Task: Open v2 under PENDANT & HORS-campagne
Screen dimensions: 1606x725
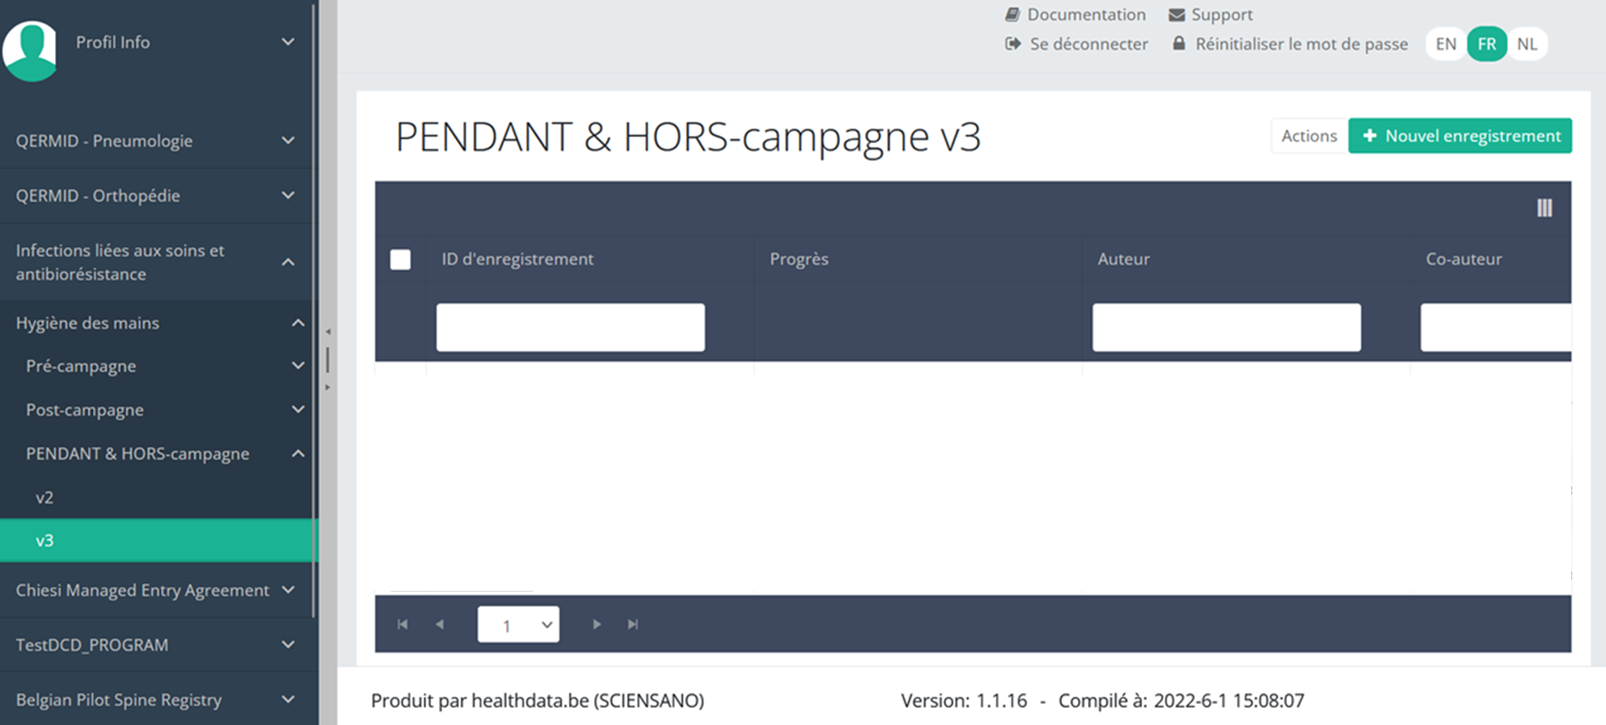Action: 44,498
